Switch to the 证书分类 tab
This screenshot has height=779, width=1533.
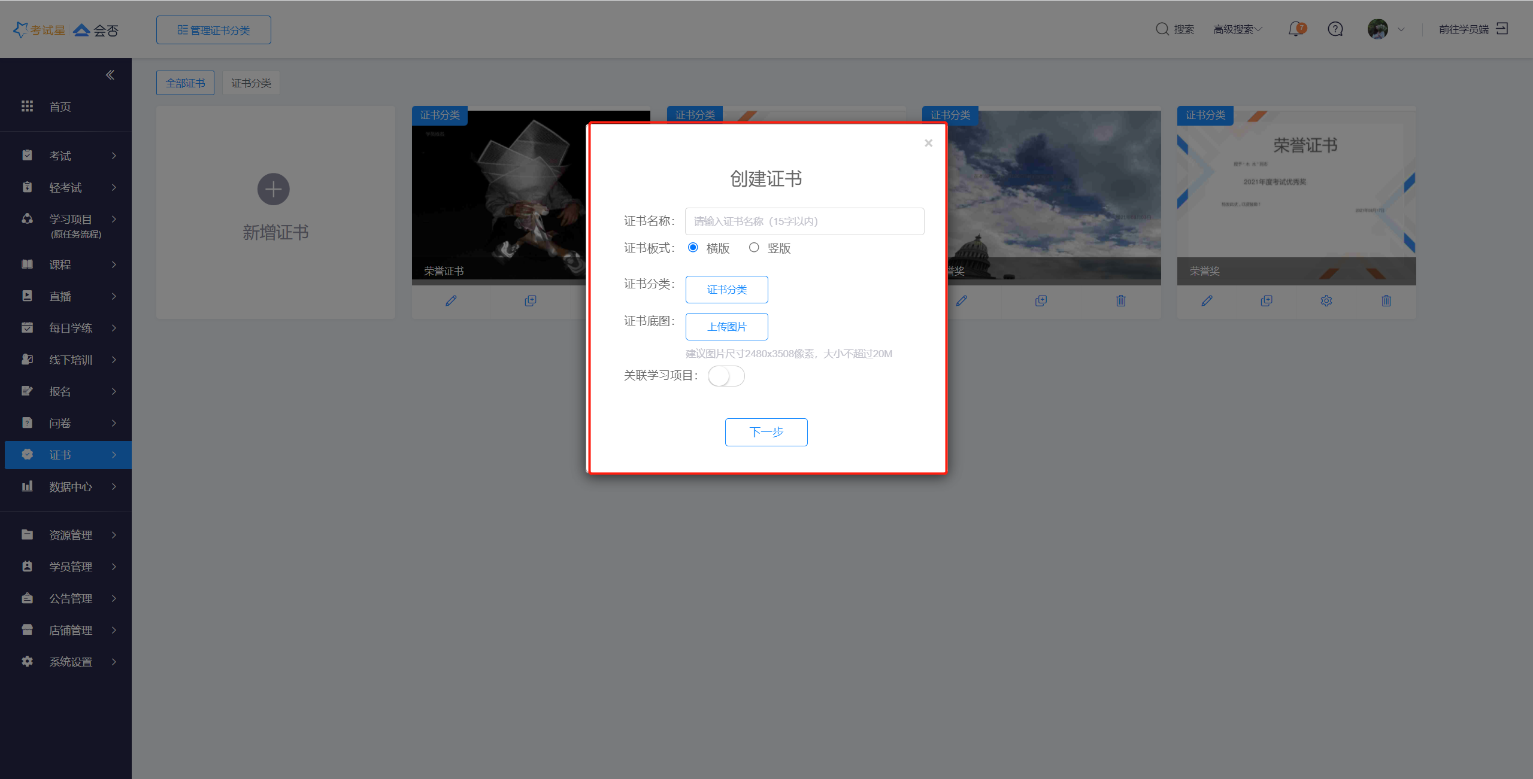(251, 83)
